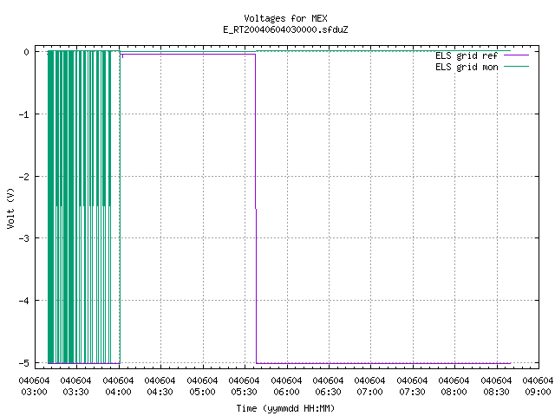Click the y-axis tick label '0'
The width and height of the screenshot is (555, 416).
[x=26, y=52]
